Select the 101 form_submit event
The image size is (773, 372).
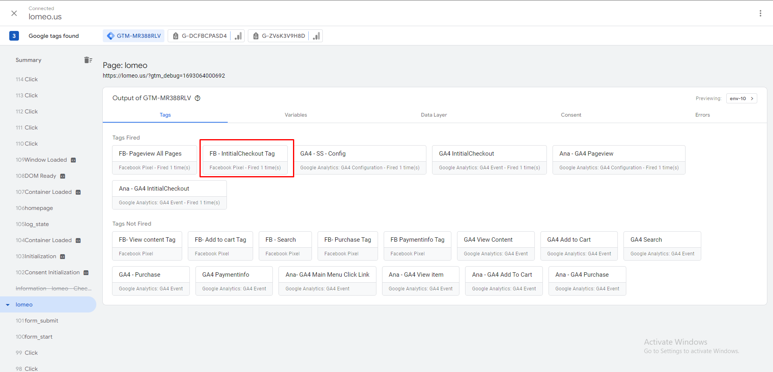point(37,321)
